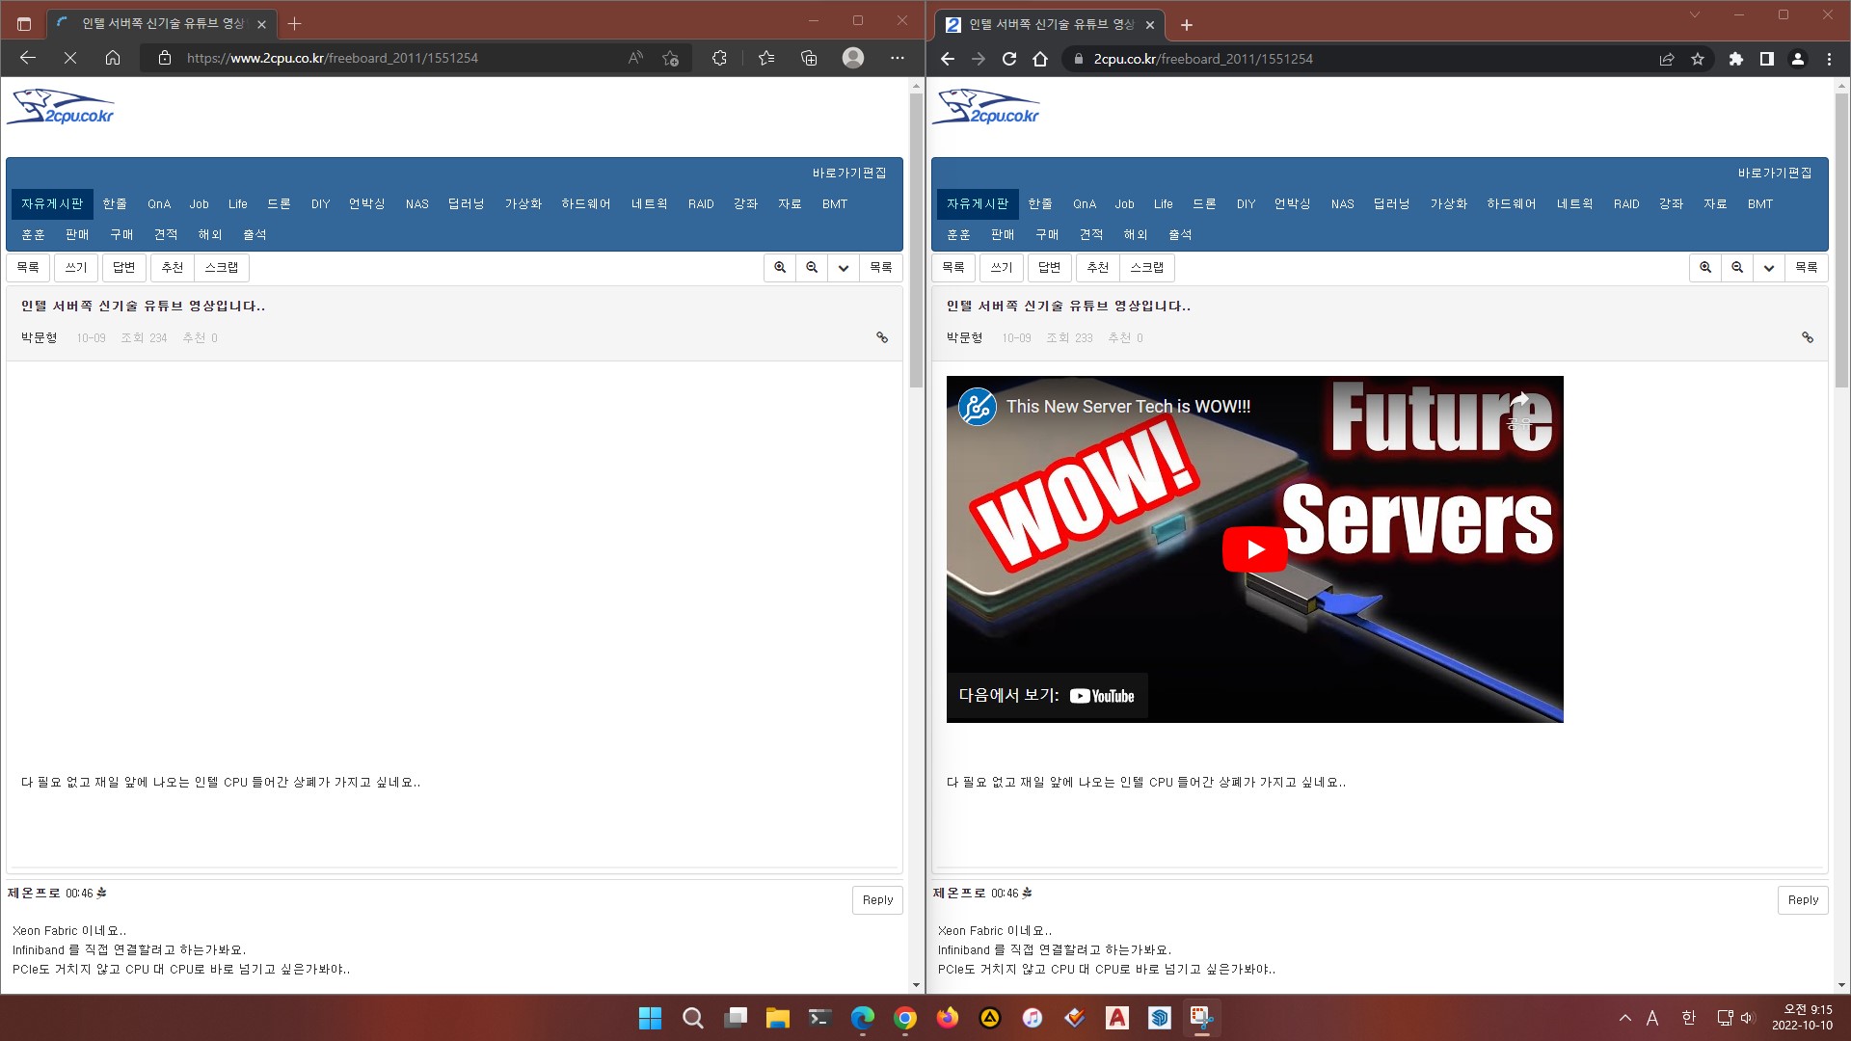Reload page in Chrome window
Screen dimensions: 1851x1041
1009,59
